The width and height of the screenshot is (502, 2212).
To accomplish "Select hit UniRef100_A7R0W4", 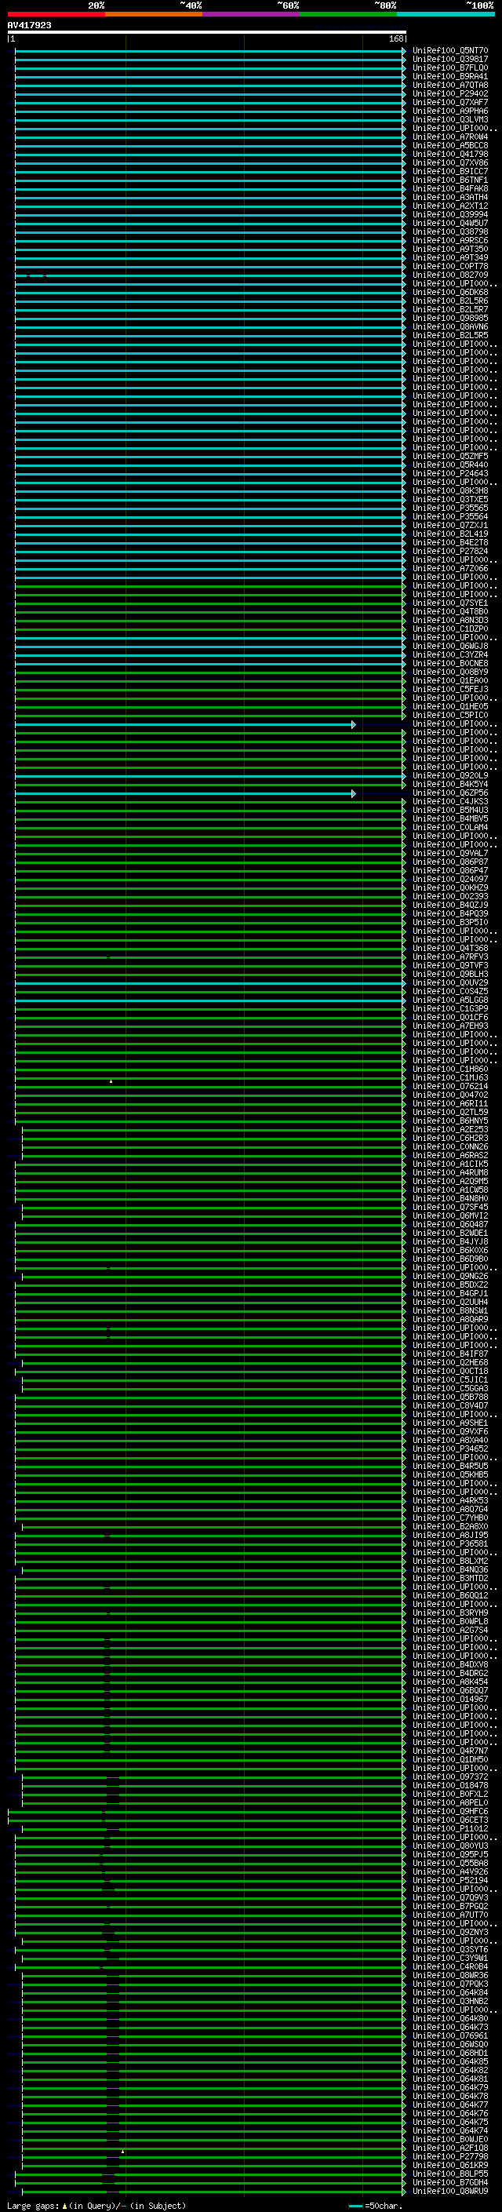I will [450, 137].
